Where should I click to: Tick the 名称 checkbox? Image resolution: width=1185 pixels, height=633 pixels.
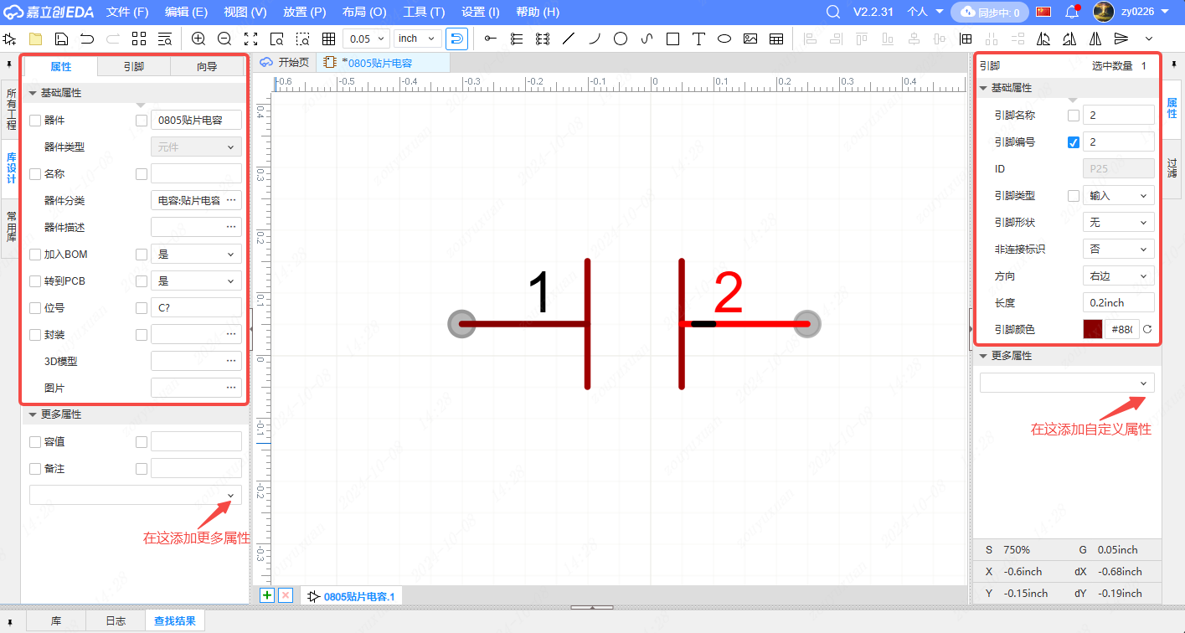tap(35, 174)
